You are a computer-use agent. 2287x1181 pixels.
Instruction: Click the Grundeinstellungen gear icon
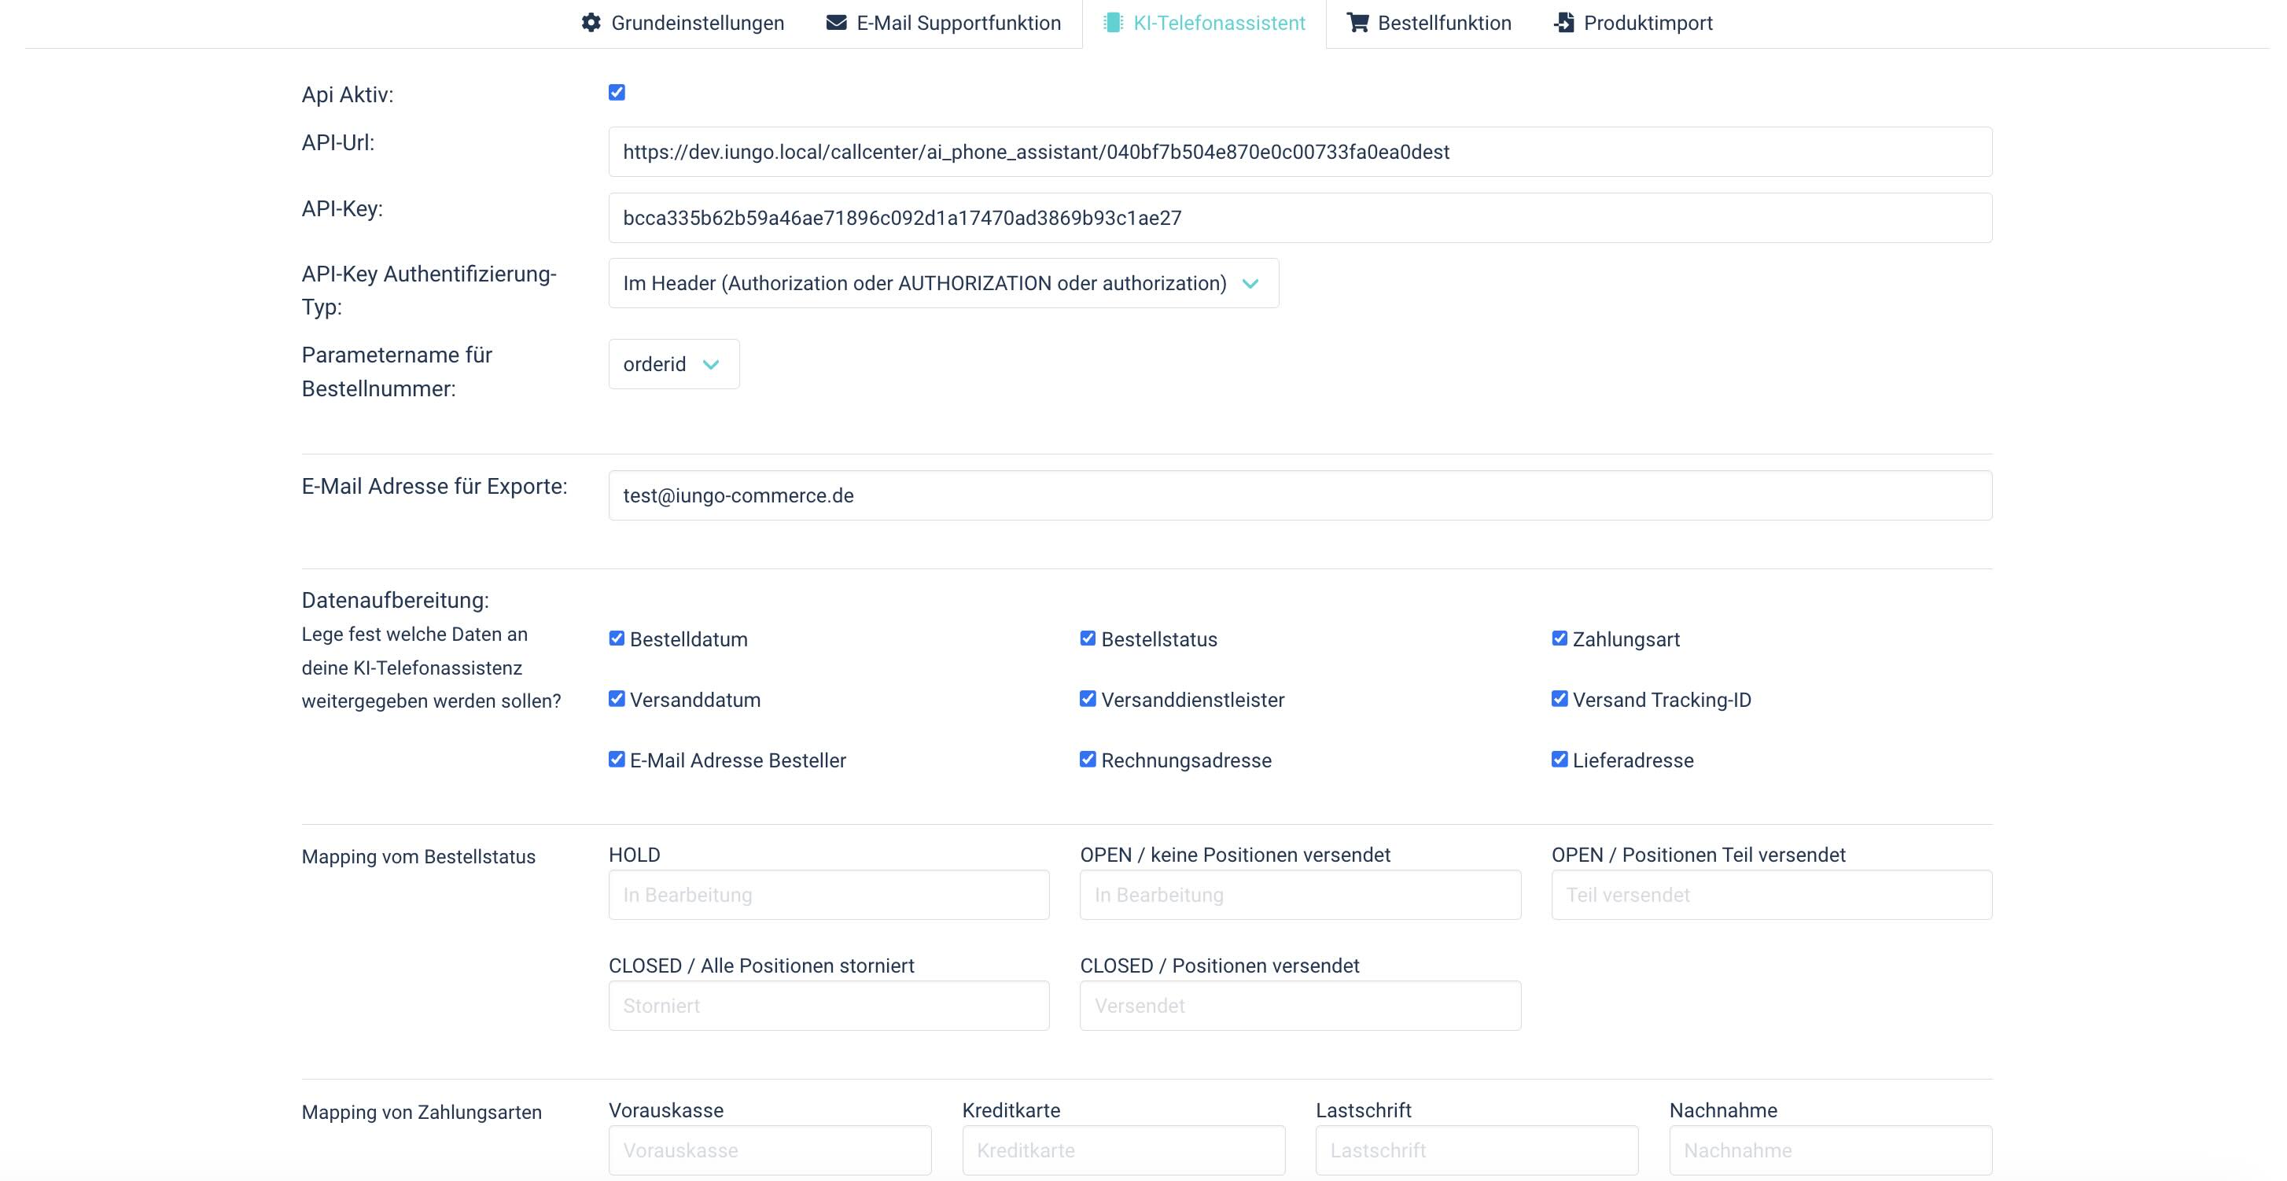[x=591, y=23]
